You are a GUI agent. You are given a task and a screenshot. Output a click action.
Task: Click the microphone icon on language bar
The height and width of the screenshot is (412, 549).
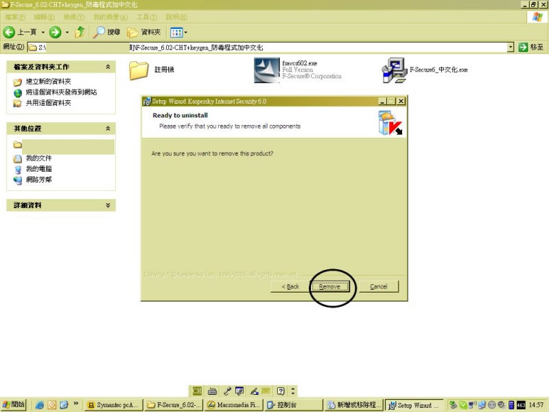[x=227, y=391]
